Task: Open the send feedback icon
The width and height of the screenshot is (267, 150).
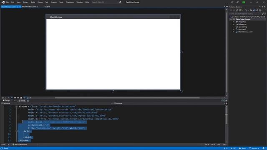Action: [237, 2]
